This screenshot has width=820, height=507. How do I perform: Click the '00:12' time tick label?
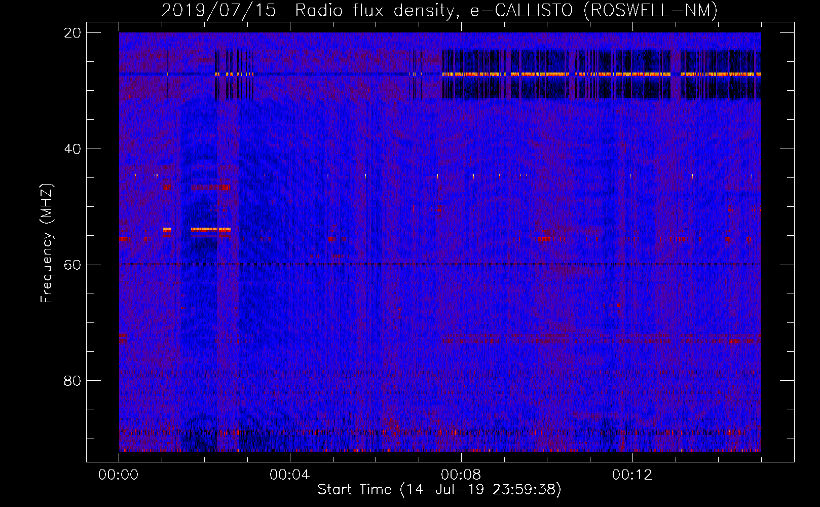[632, 475]
